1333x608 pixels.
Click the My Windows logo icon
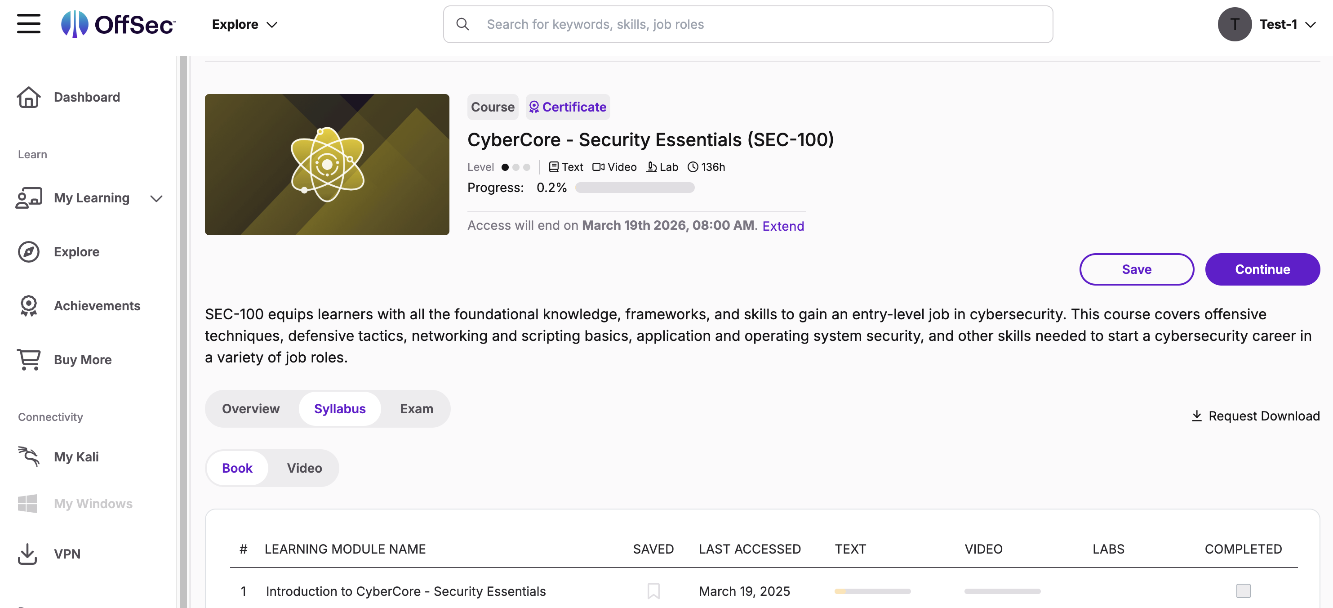(27, 503)
